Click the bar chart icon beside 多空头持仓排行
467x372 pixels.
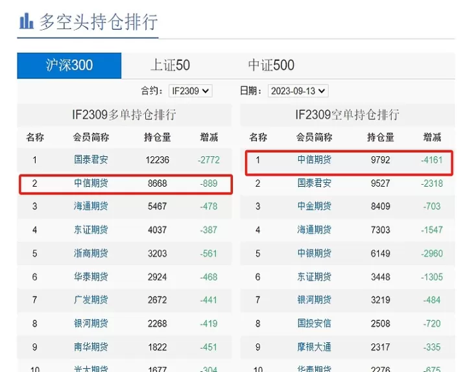pyautogui.click(x=26, y=21)
